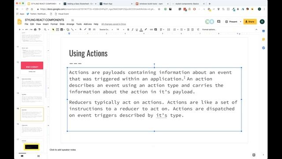Click the Move to folder icon
Viewport: 282px width, 159px height.
click(73, 20)
